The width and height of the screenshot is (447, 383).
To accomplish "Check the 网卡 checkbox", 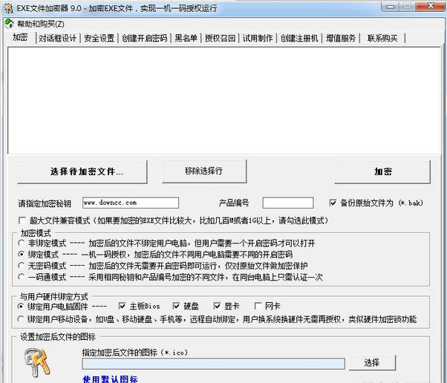I will [258, 307].
